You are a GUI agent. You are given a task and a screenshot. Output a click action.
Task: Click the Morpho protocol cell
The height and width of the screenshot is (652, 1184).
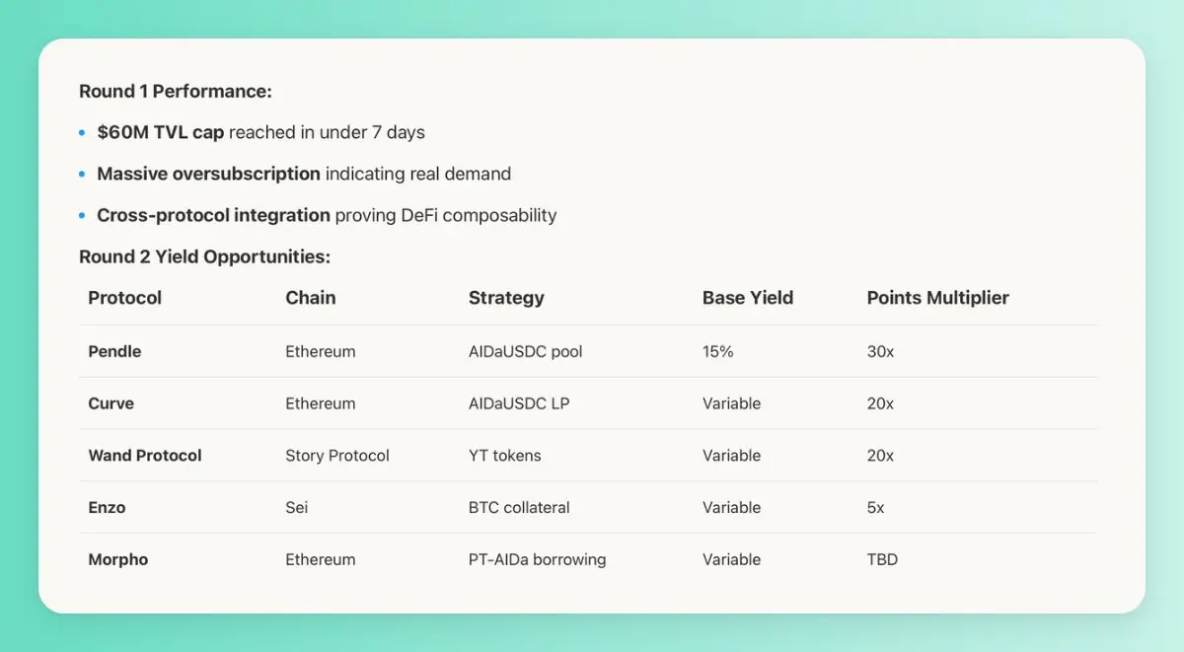point(118,559)
